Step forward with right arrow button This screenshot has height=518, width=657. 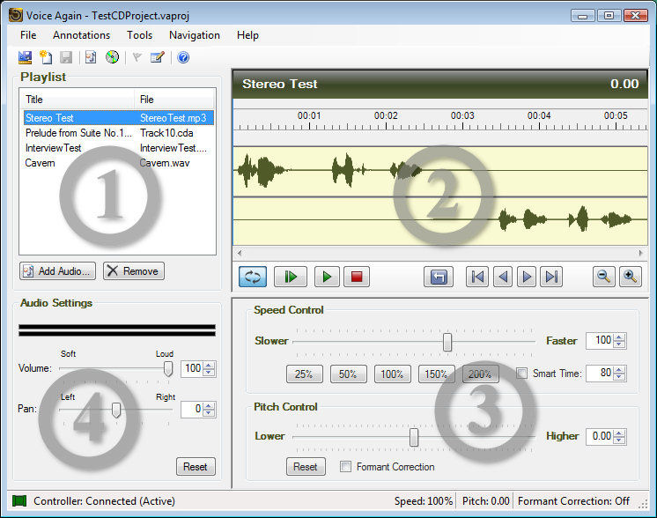[x=527, y=277]
